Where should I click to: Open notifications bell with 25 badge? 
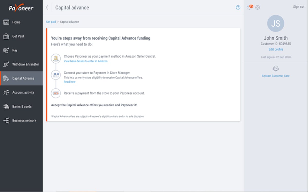coord(250,7)
